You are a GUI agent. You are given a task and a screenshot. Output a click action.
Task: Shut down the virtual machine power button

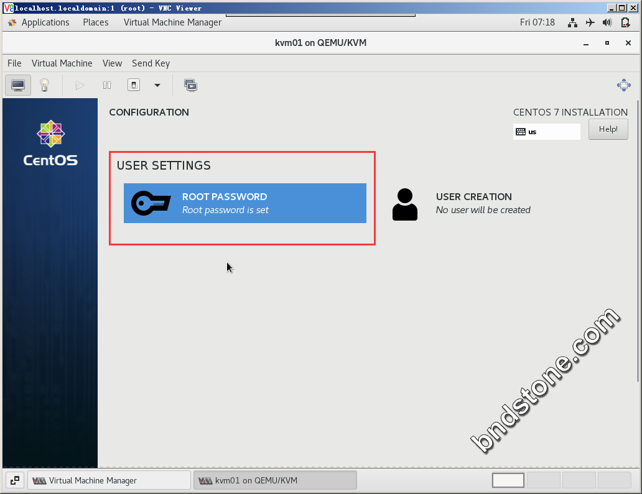(134, 85)
